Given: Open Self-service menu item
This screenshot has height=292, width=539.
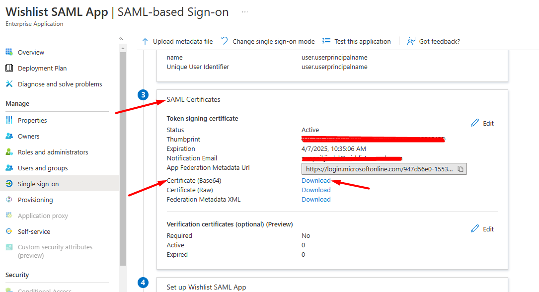Looking at the screenshot, I should [34, 231].
